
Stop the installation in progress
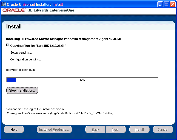22,90
